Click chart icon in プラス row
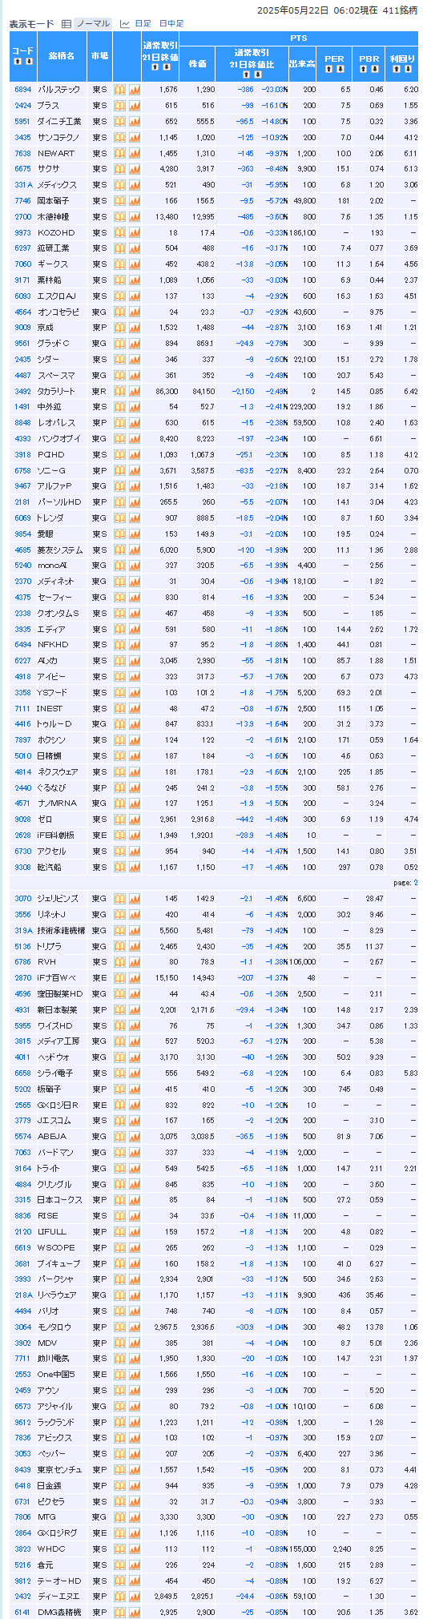 (x=134, y=105)
